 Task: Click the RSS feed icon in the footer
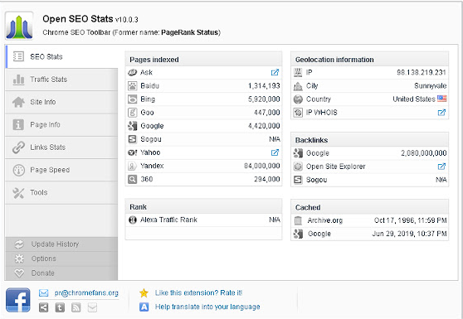click(x=76, y=307)
